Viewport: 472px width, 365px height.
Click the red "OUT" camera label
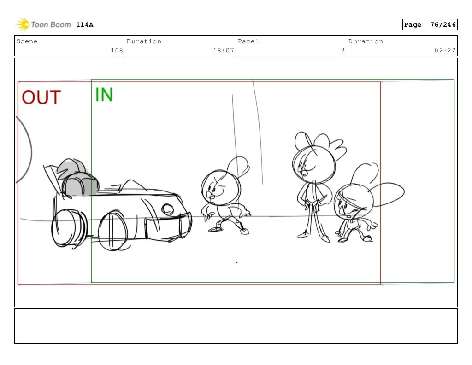coord(41,98)
